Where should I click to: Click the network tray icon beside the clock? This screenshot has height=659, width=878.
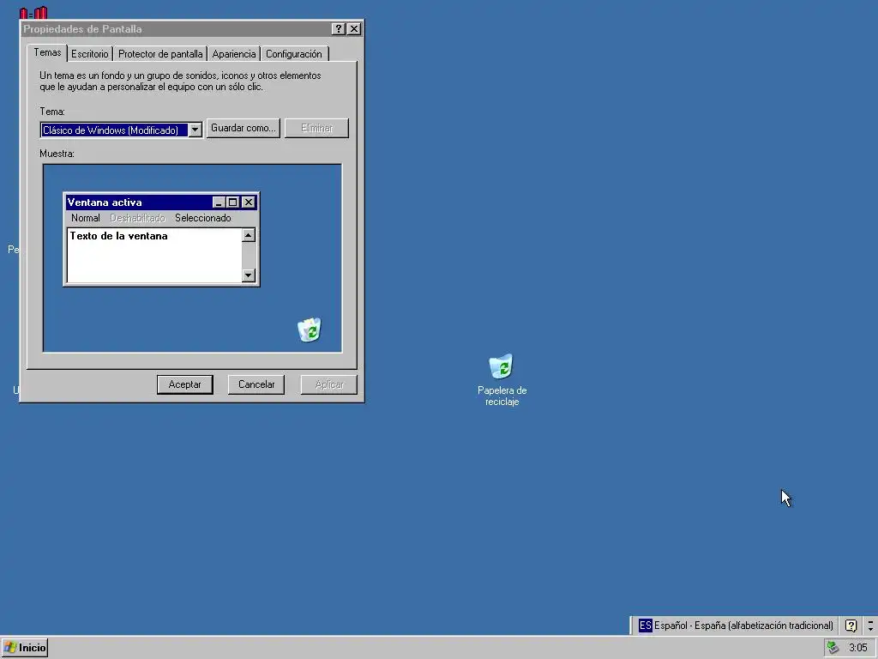point(833,648)
